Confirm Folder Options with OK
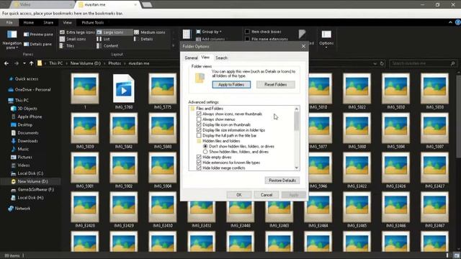 (238, 195)
